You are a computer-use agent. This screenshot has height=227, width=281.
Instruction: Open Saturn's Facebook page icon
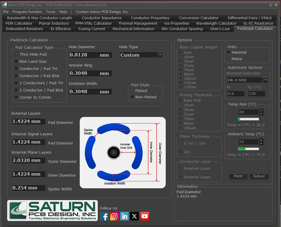point(104,216)
